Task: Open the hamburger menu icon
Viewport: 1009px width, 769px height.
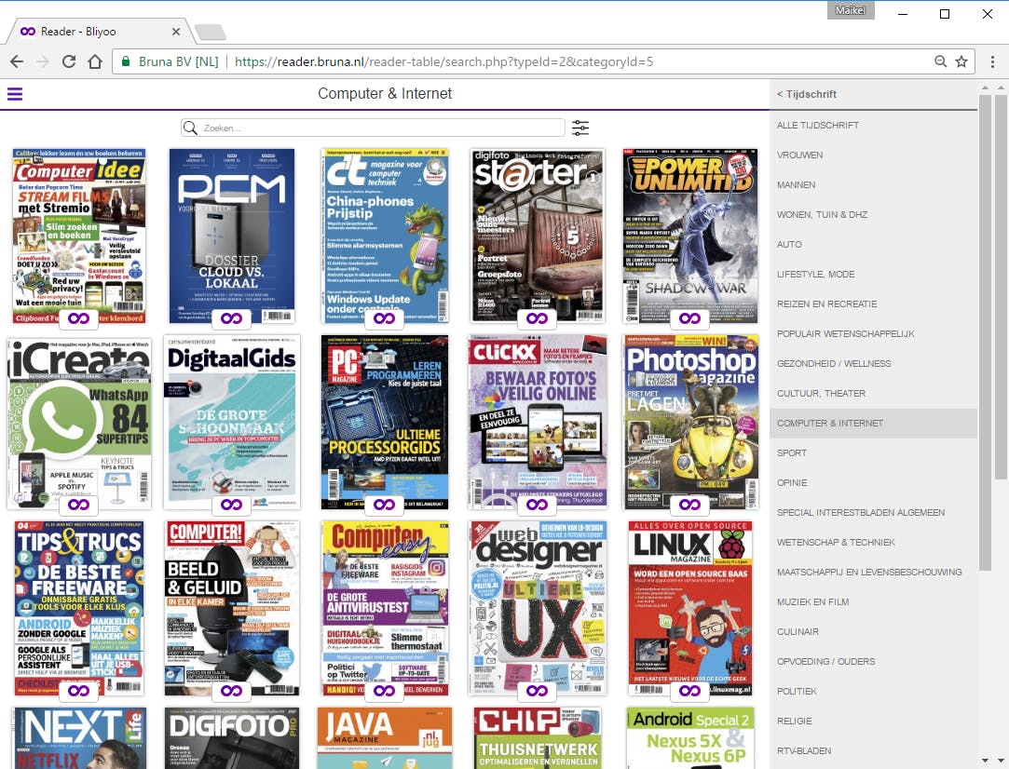Action: (x=15, y=94)
